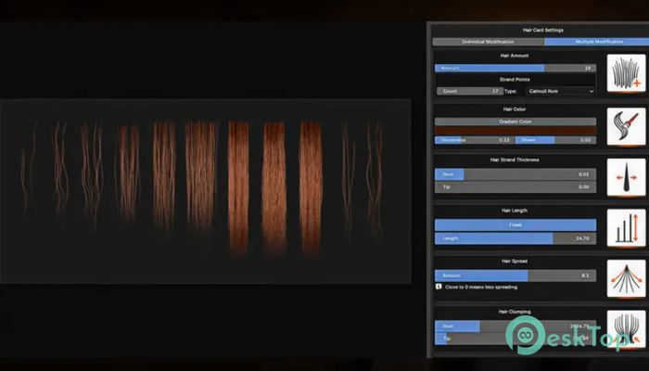Select the fifth hair card from left
649x371 pixels.
(164, 176)
